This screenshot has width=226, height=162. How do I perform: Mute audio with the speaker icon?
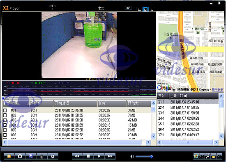tap(132, 157)
